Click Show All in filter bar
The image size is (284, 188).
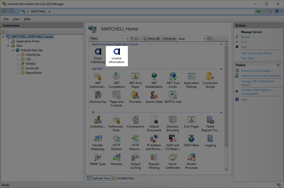[x=152, y=38]
